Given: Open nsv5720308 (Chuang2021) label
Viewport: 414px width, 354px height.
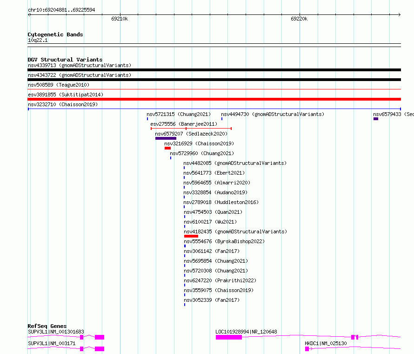Looking at the screenshot, I should pos(216,271).
